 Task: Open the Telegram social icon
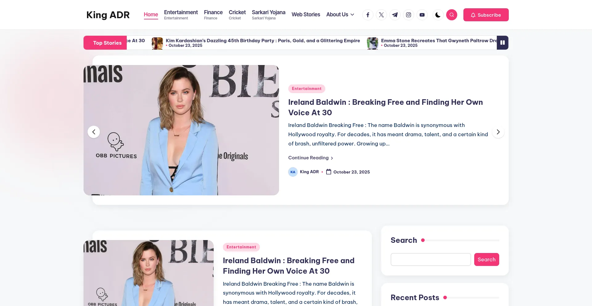395,15
